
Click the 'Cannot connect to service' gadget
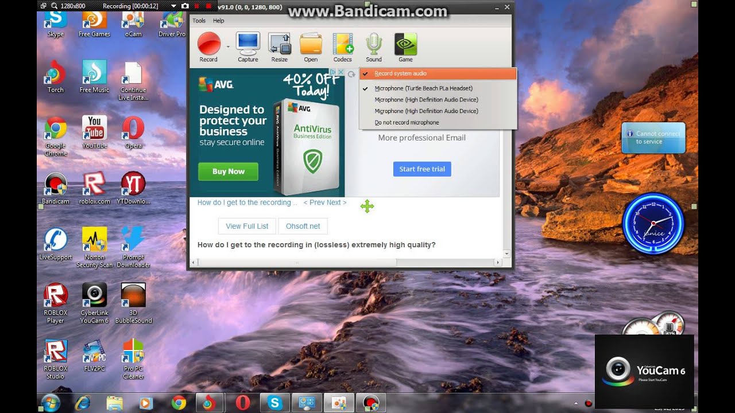pyautogui.click(x=653, y=138)
